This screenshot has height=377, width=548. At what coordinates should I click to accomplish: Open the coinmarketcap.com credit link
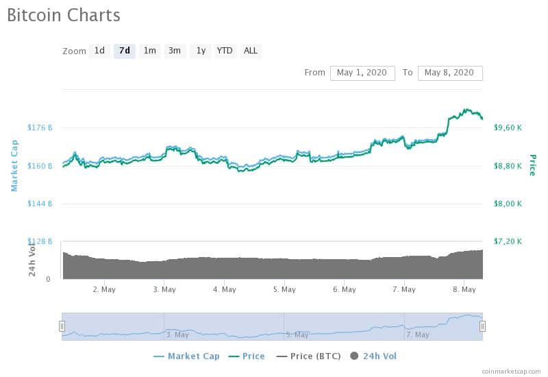click(511, 372)
